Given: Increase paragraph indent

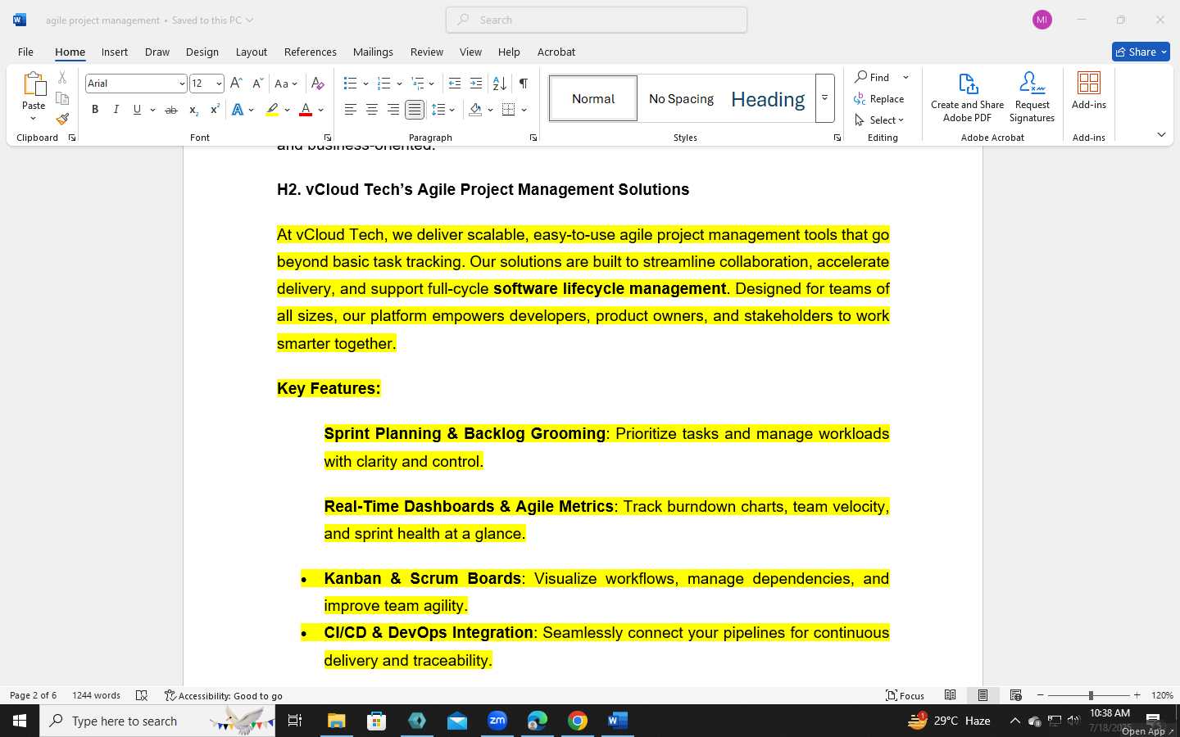Looking at the screenshot, I should (476, 84).
